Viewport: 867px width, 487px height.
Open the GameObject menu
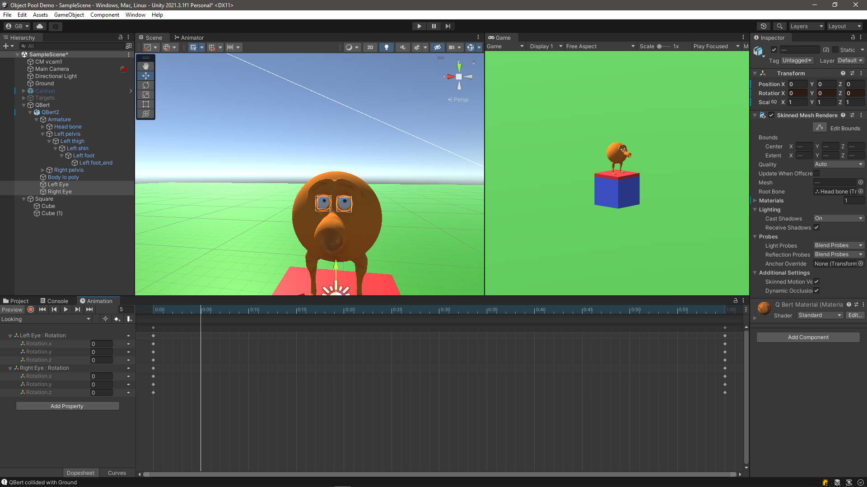(x=69, y=14)
